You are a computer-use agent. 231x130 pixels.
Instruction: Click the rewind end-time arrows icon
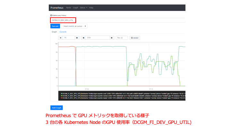point(83,38)
